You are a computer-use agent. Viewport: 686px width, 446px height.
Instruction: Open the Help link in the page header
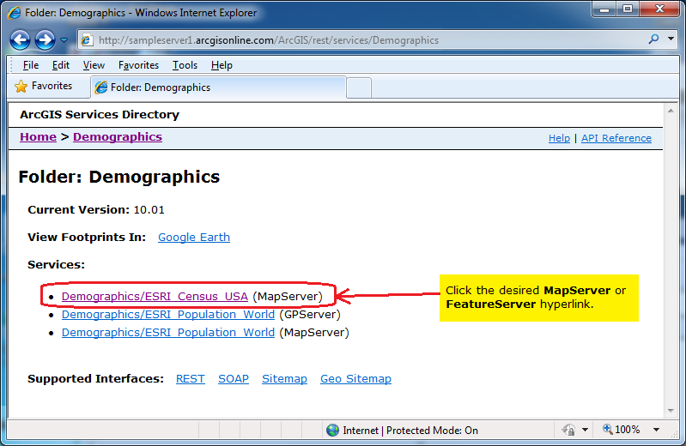point(559,138)
